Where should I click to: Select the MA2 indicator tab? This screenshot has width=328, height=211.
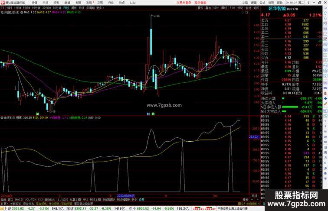click(x=85, y=200)
